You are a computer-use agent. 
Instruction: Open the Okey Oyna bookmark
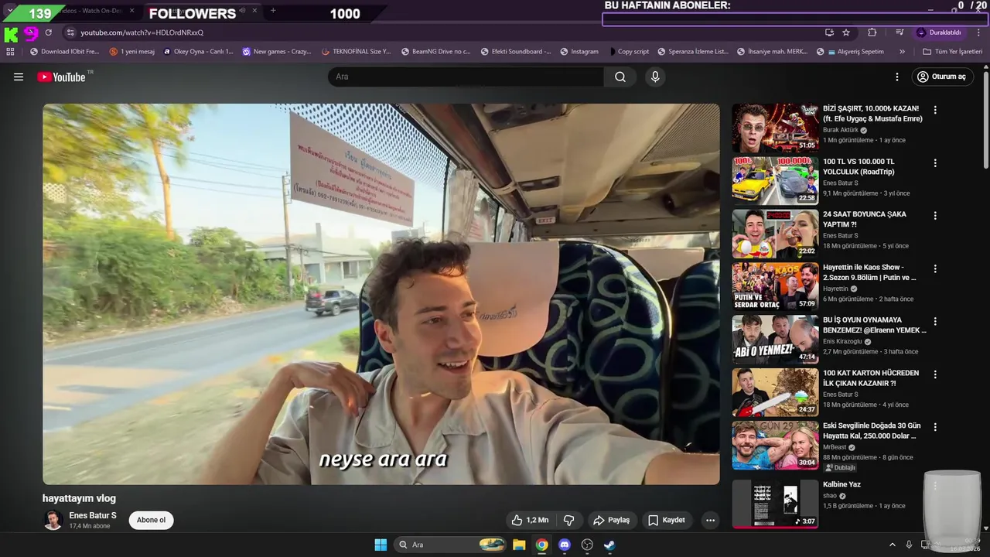[198, 52]
